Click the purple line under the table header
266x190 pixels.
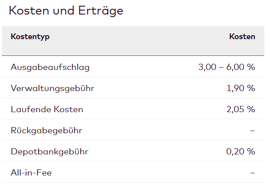click(133, 56)
